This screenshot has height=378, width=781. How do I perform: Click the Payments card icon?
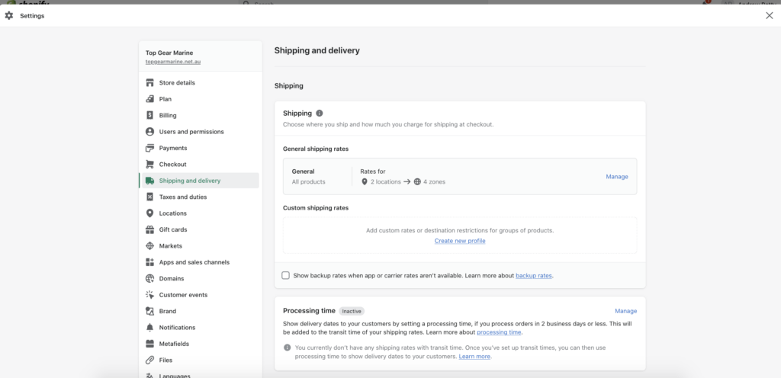click(150, 148)
